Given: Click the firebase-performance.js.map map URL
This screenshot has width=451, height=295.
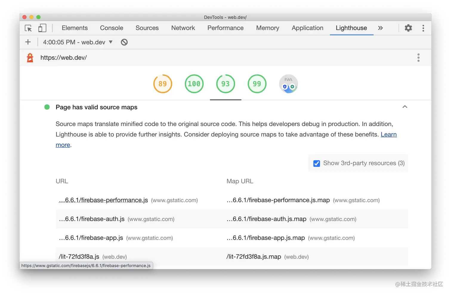Looking at the screenshot, I should (x=278, y=200).
